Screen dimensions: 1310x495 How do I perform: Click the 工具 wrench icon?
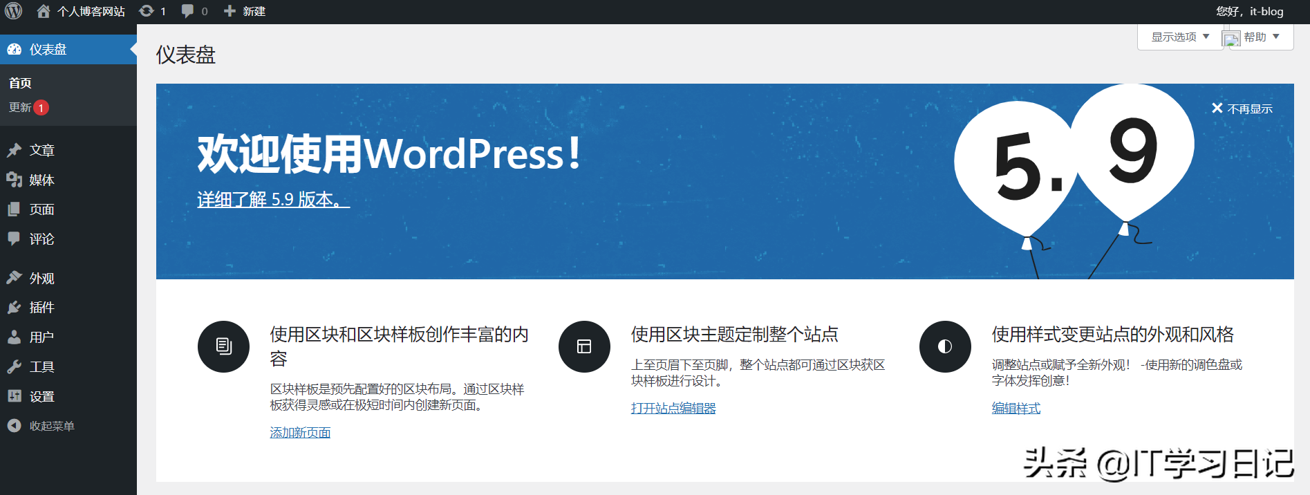pyautogui.click(x=15, y=366)
